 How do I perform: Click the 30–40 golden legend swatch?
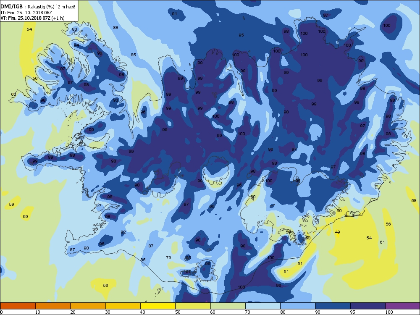[x=123, y=306]
